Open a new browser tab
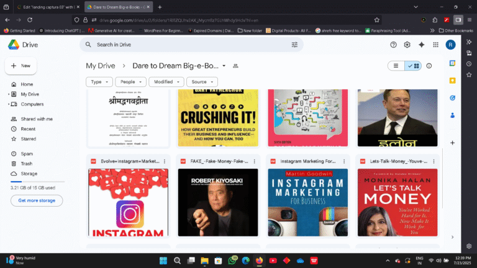This screenshot has width=477, height=268. [x=160, y=7]
